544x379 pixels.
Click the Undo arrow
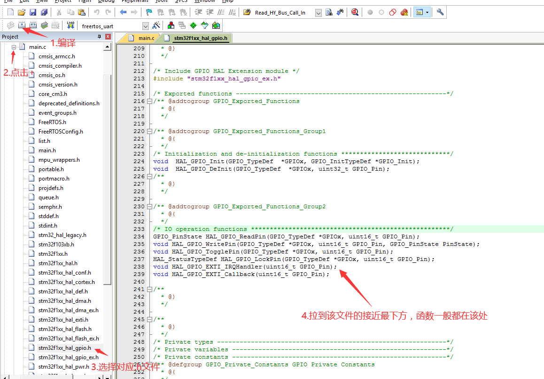tap(96, 13)
